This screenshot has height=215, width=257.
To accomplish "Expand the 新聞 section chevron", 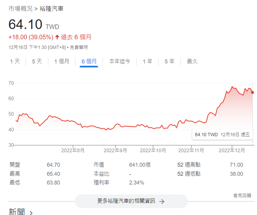I will pyautogui.click(x=31, y=213).
